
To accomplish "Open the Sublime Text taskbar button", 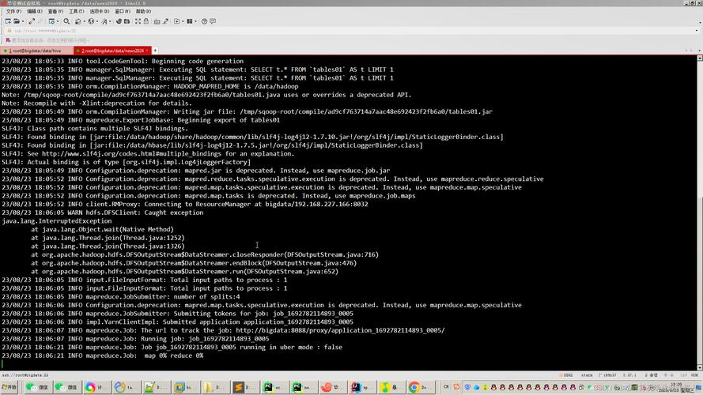I will pyautogui.click(x=245, y=387).
